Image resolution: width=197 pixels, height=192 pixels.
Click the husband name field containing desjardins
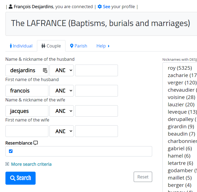27,70
